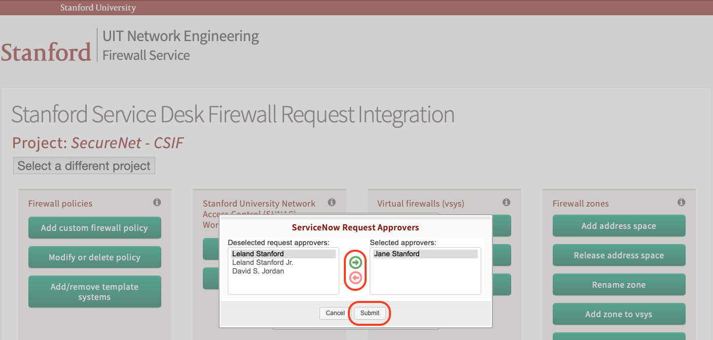Click the Project: SecureNet - CSIF title
The image size is (713, 340).
98,143
